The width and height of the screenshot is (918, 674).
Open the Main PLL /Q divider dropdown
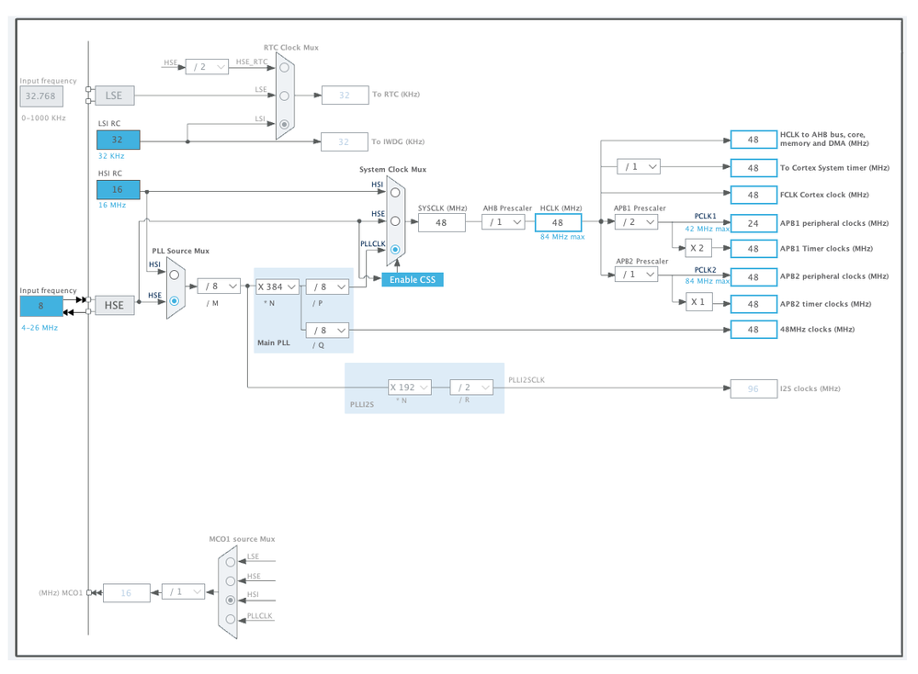[x=327, y=331]
